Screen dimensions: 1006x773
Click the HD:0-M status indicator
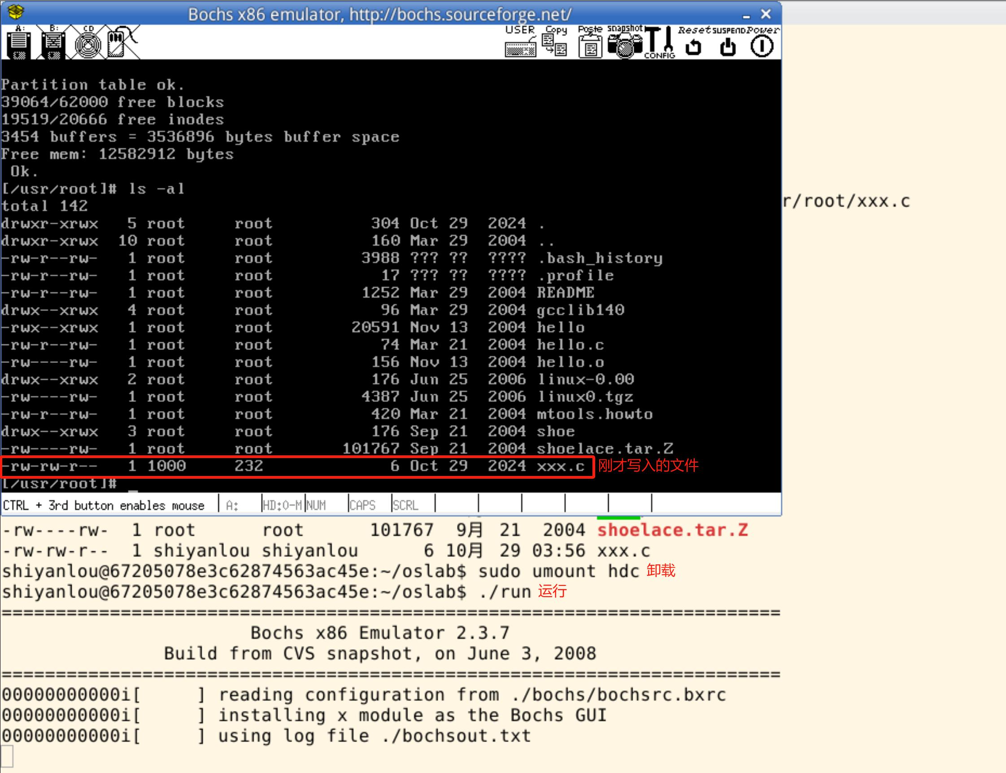(x=282, y=505)
